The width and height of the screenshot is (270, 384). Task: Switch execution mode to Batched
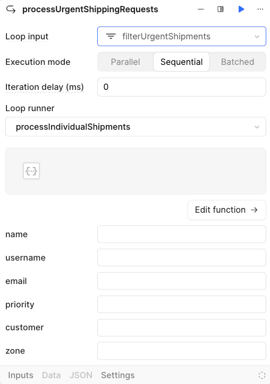[x=238, y=62]
